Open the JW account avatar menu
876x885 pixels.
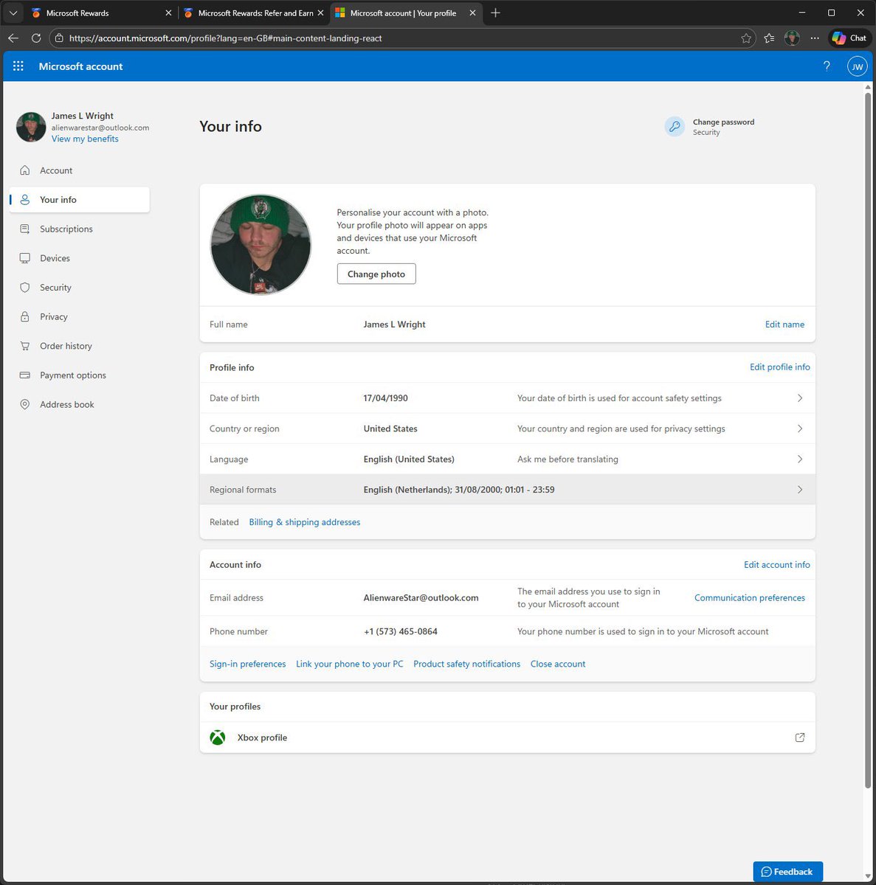(x=857, y=66)
